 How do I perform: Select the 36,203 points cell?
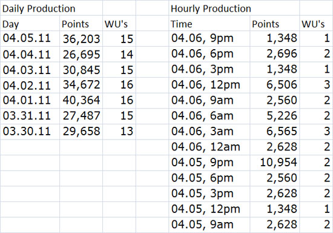[x=81, y=39]
